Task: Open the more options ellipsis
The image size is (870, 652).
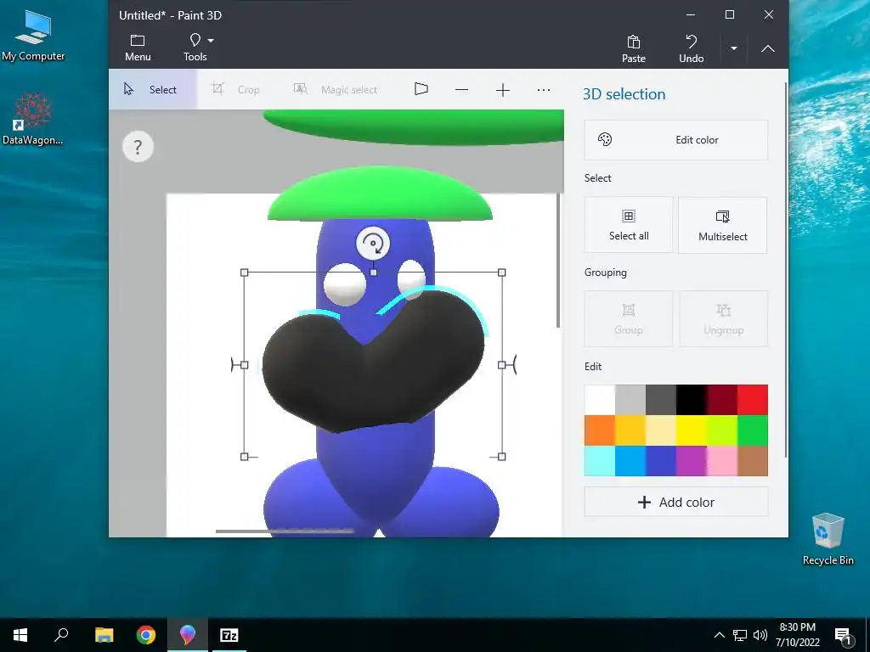Action: click(544, 90)
